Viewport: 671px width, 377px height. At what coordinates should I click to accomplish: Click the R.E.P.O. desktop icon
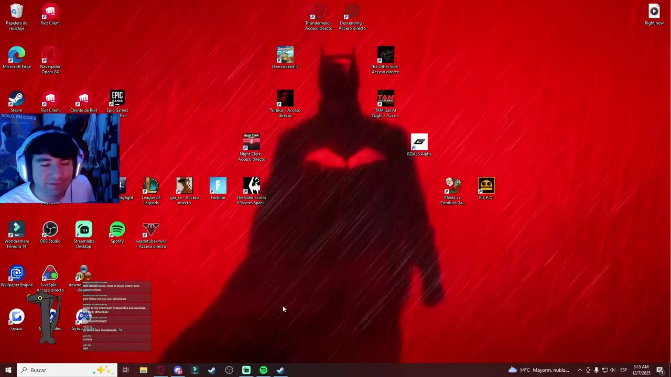pyautogui.click(x=486, y=189)
